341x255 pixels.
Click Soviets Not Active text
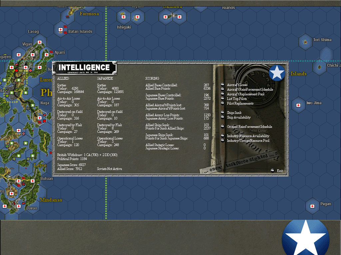(109, 169)
